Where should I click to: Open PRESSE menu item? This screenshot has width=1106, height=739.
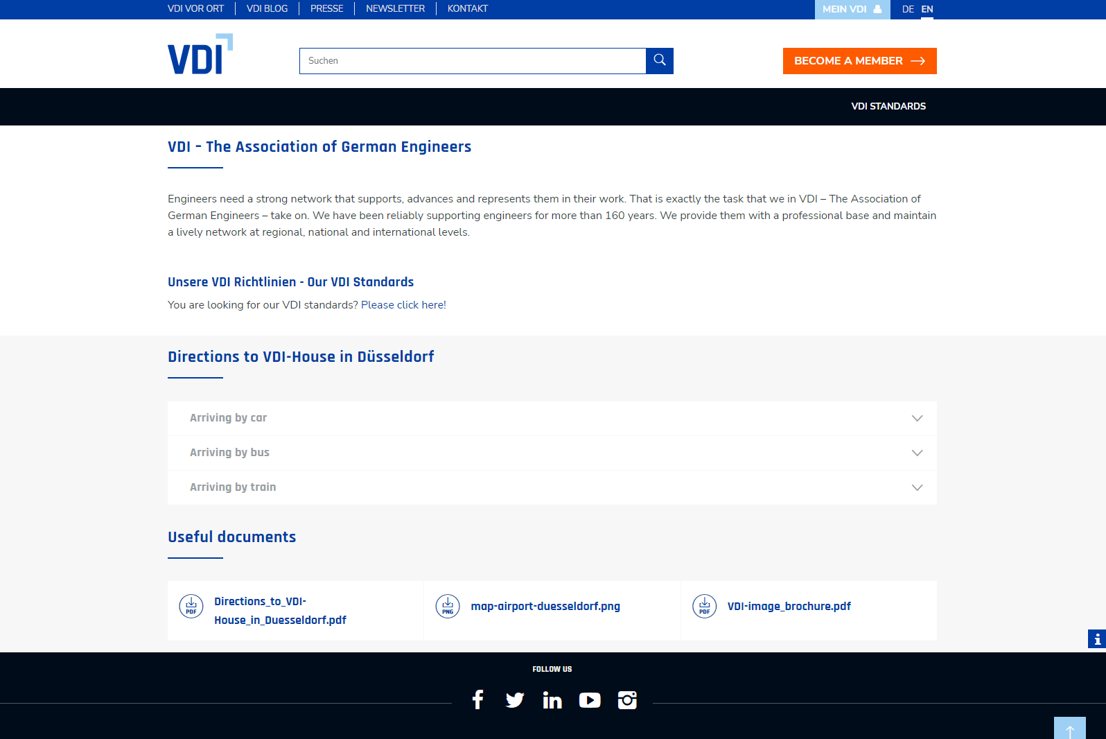[x=326, y=8]
